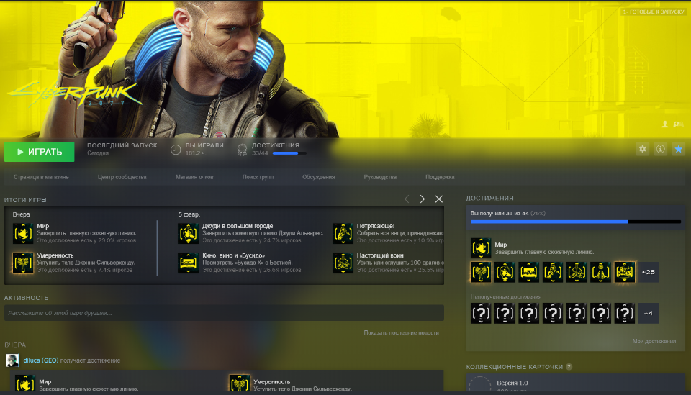Click the 33 из 44 progress bar in panel
Image resolution: width=691 pixels, height=395 pixels.
point(576,222)
